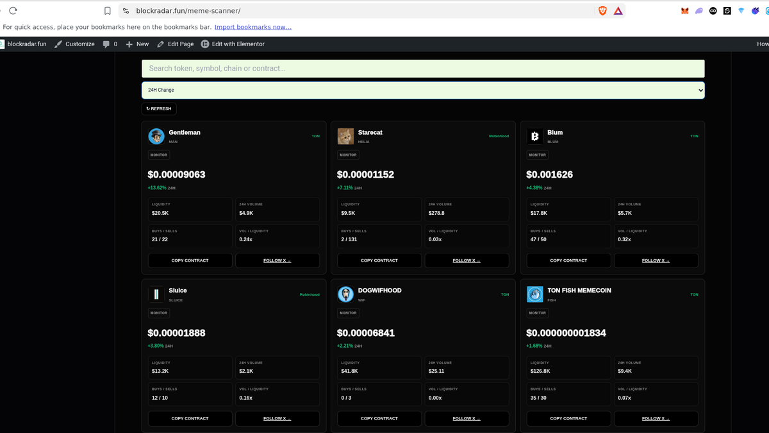
Task: Follow X link on Sluice card
Action: point(277,418)
